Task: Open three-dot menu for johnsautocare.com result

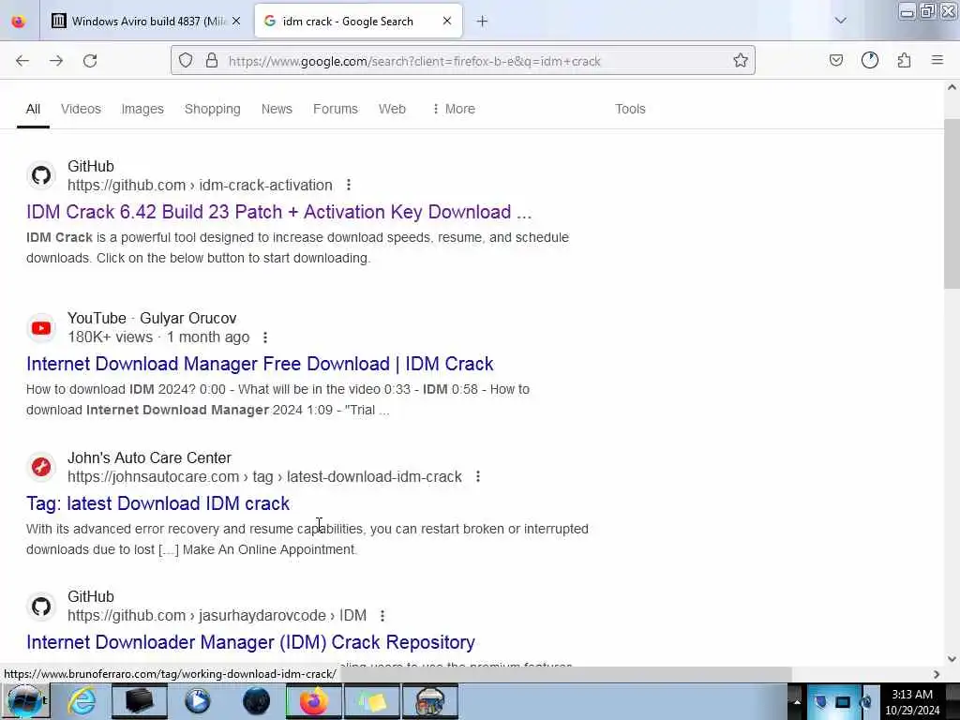Action: (477, 476)
